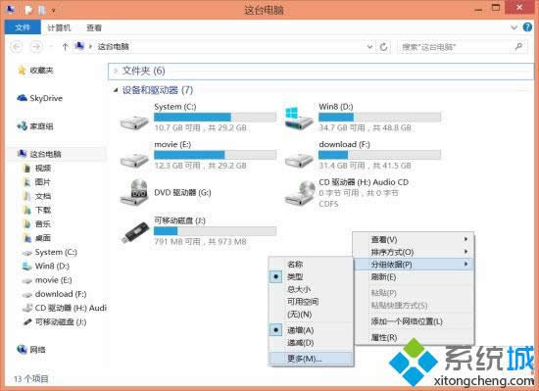The image size is (539, 391).
Task: Collapse the 设备和驱动器 (7) group
Action: pos(116,90)
